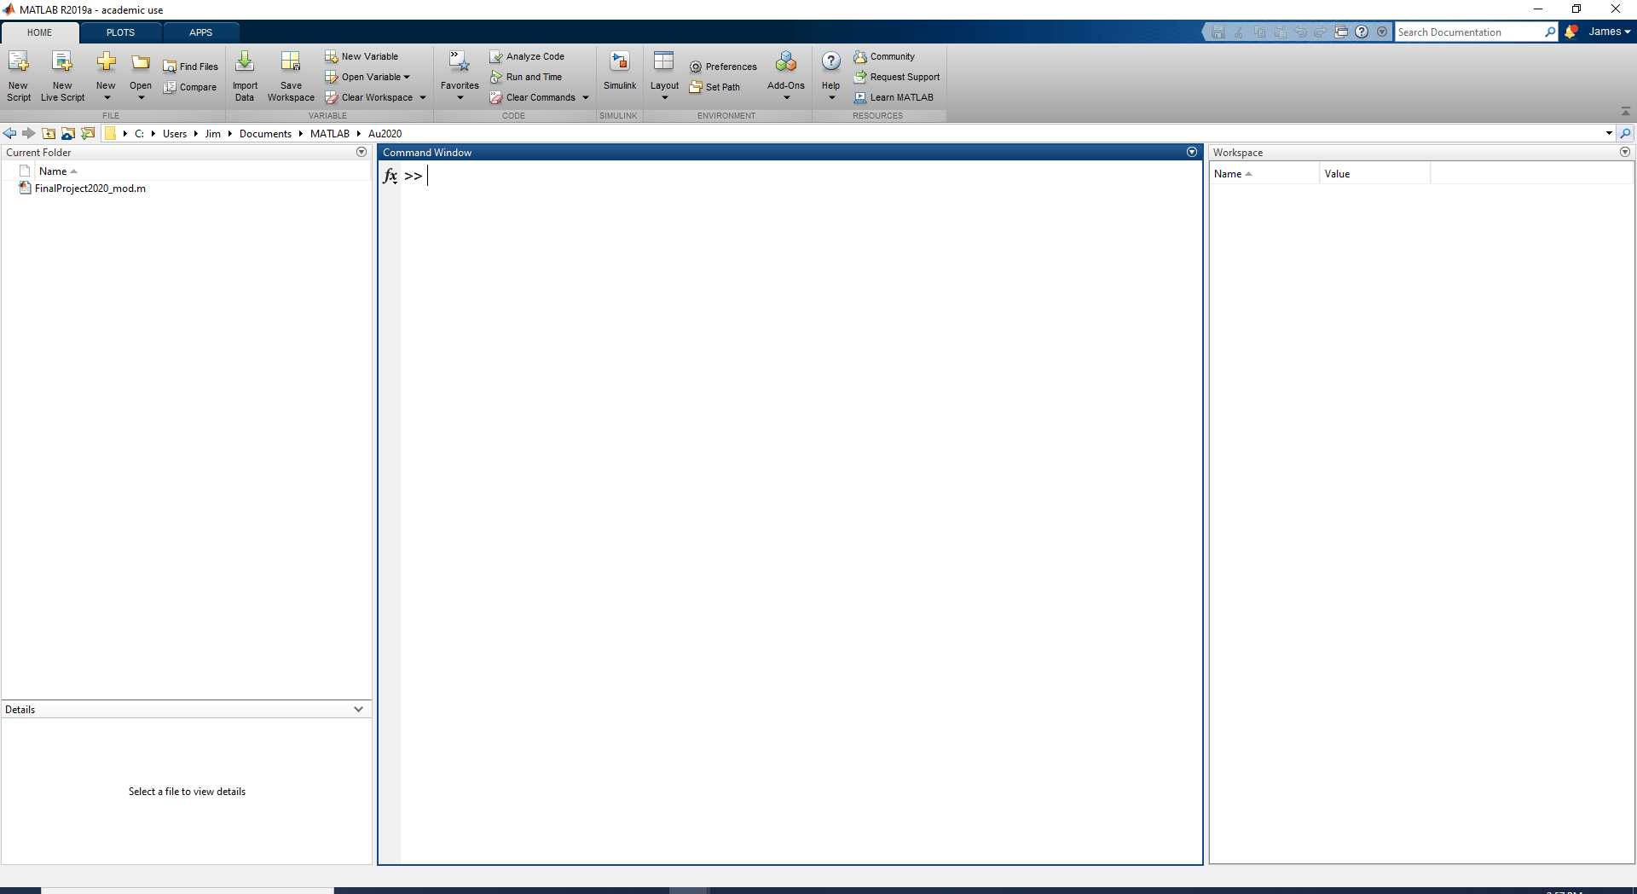The image size is (1637, 894).
Task: Sort files by Name column header
Action: pyautogui.click(x=51, y=171)
